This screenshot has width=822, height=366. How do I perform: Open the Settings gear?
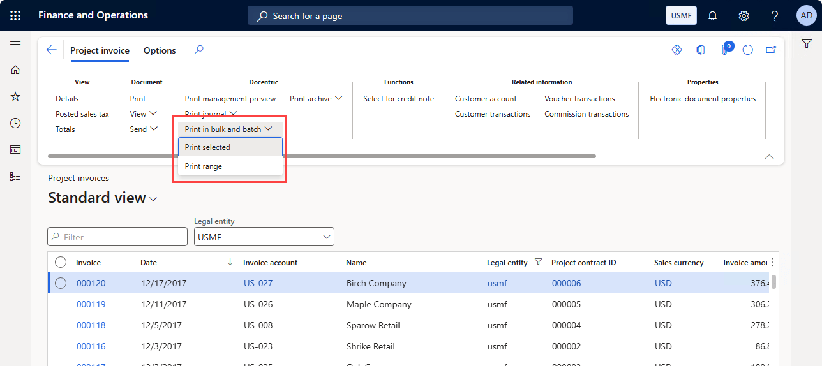[x=744, y=15]
